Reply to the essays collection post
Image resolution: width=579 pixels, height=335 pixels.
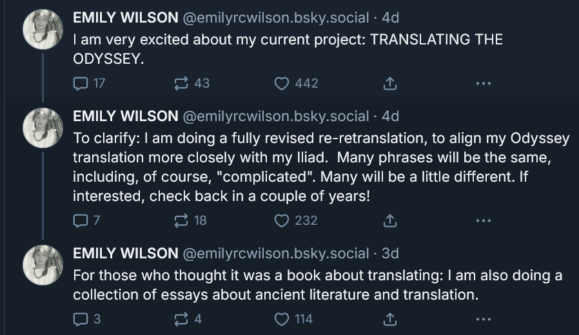click(x=81, y=318)
